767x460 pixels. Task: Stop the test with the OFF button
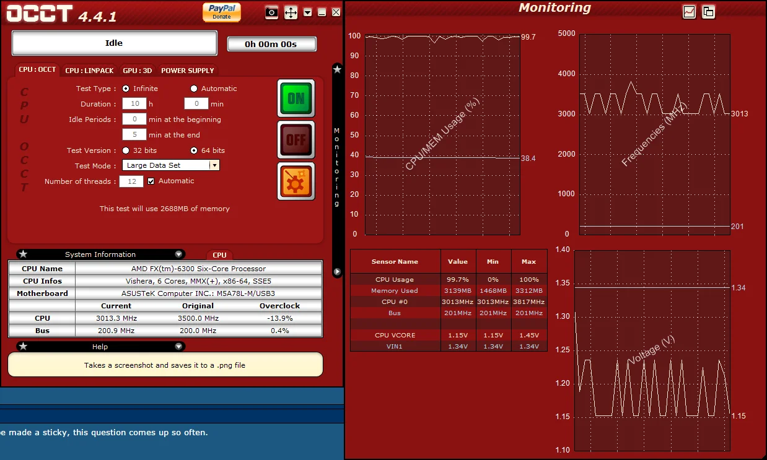(296, 140)
